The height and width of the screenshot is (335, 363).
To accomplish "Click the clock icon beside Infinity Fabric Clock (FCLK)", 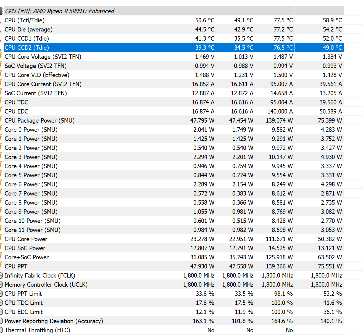I will pyautogui.click(x=1, y=275).
